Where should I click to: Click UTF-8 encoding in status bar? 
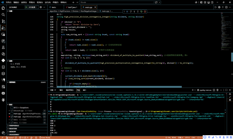click(187, 138)
